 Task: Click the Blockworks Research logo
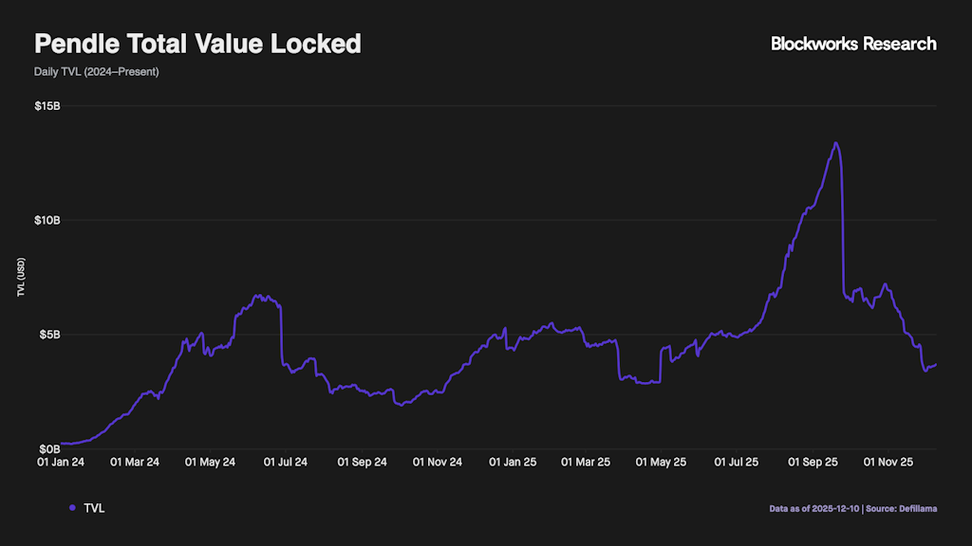tap(853, 44)
